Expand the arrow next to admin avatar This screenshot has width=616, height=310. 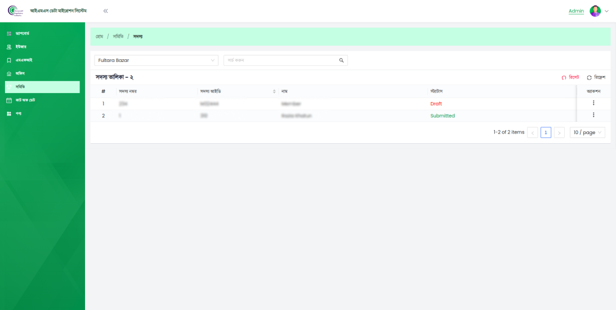607,11
